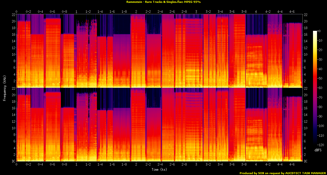The image size is (327, 175).
Task: Click the '0' tick on bottom time axis
Action: (x=17, y=164)
